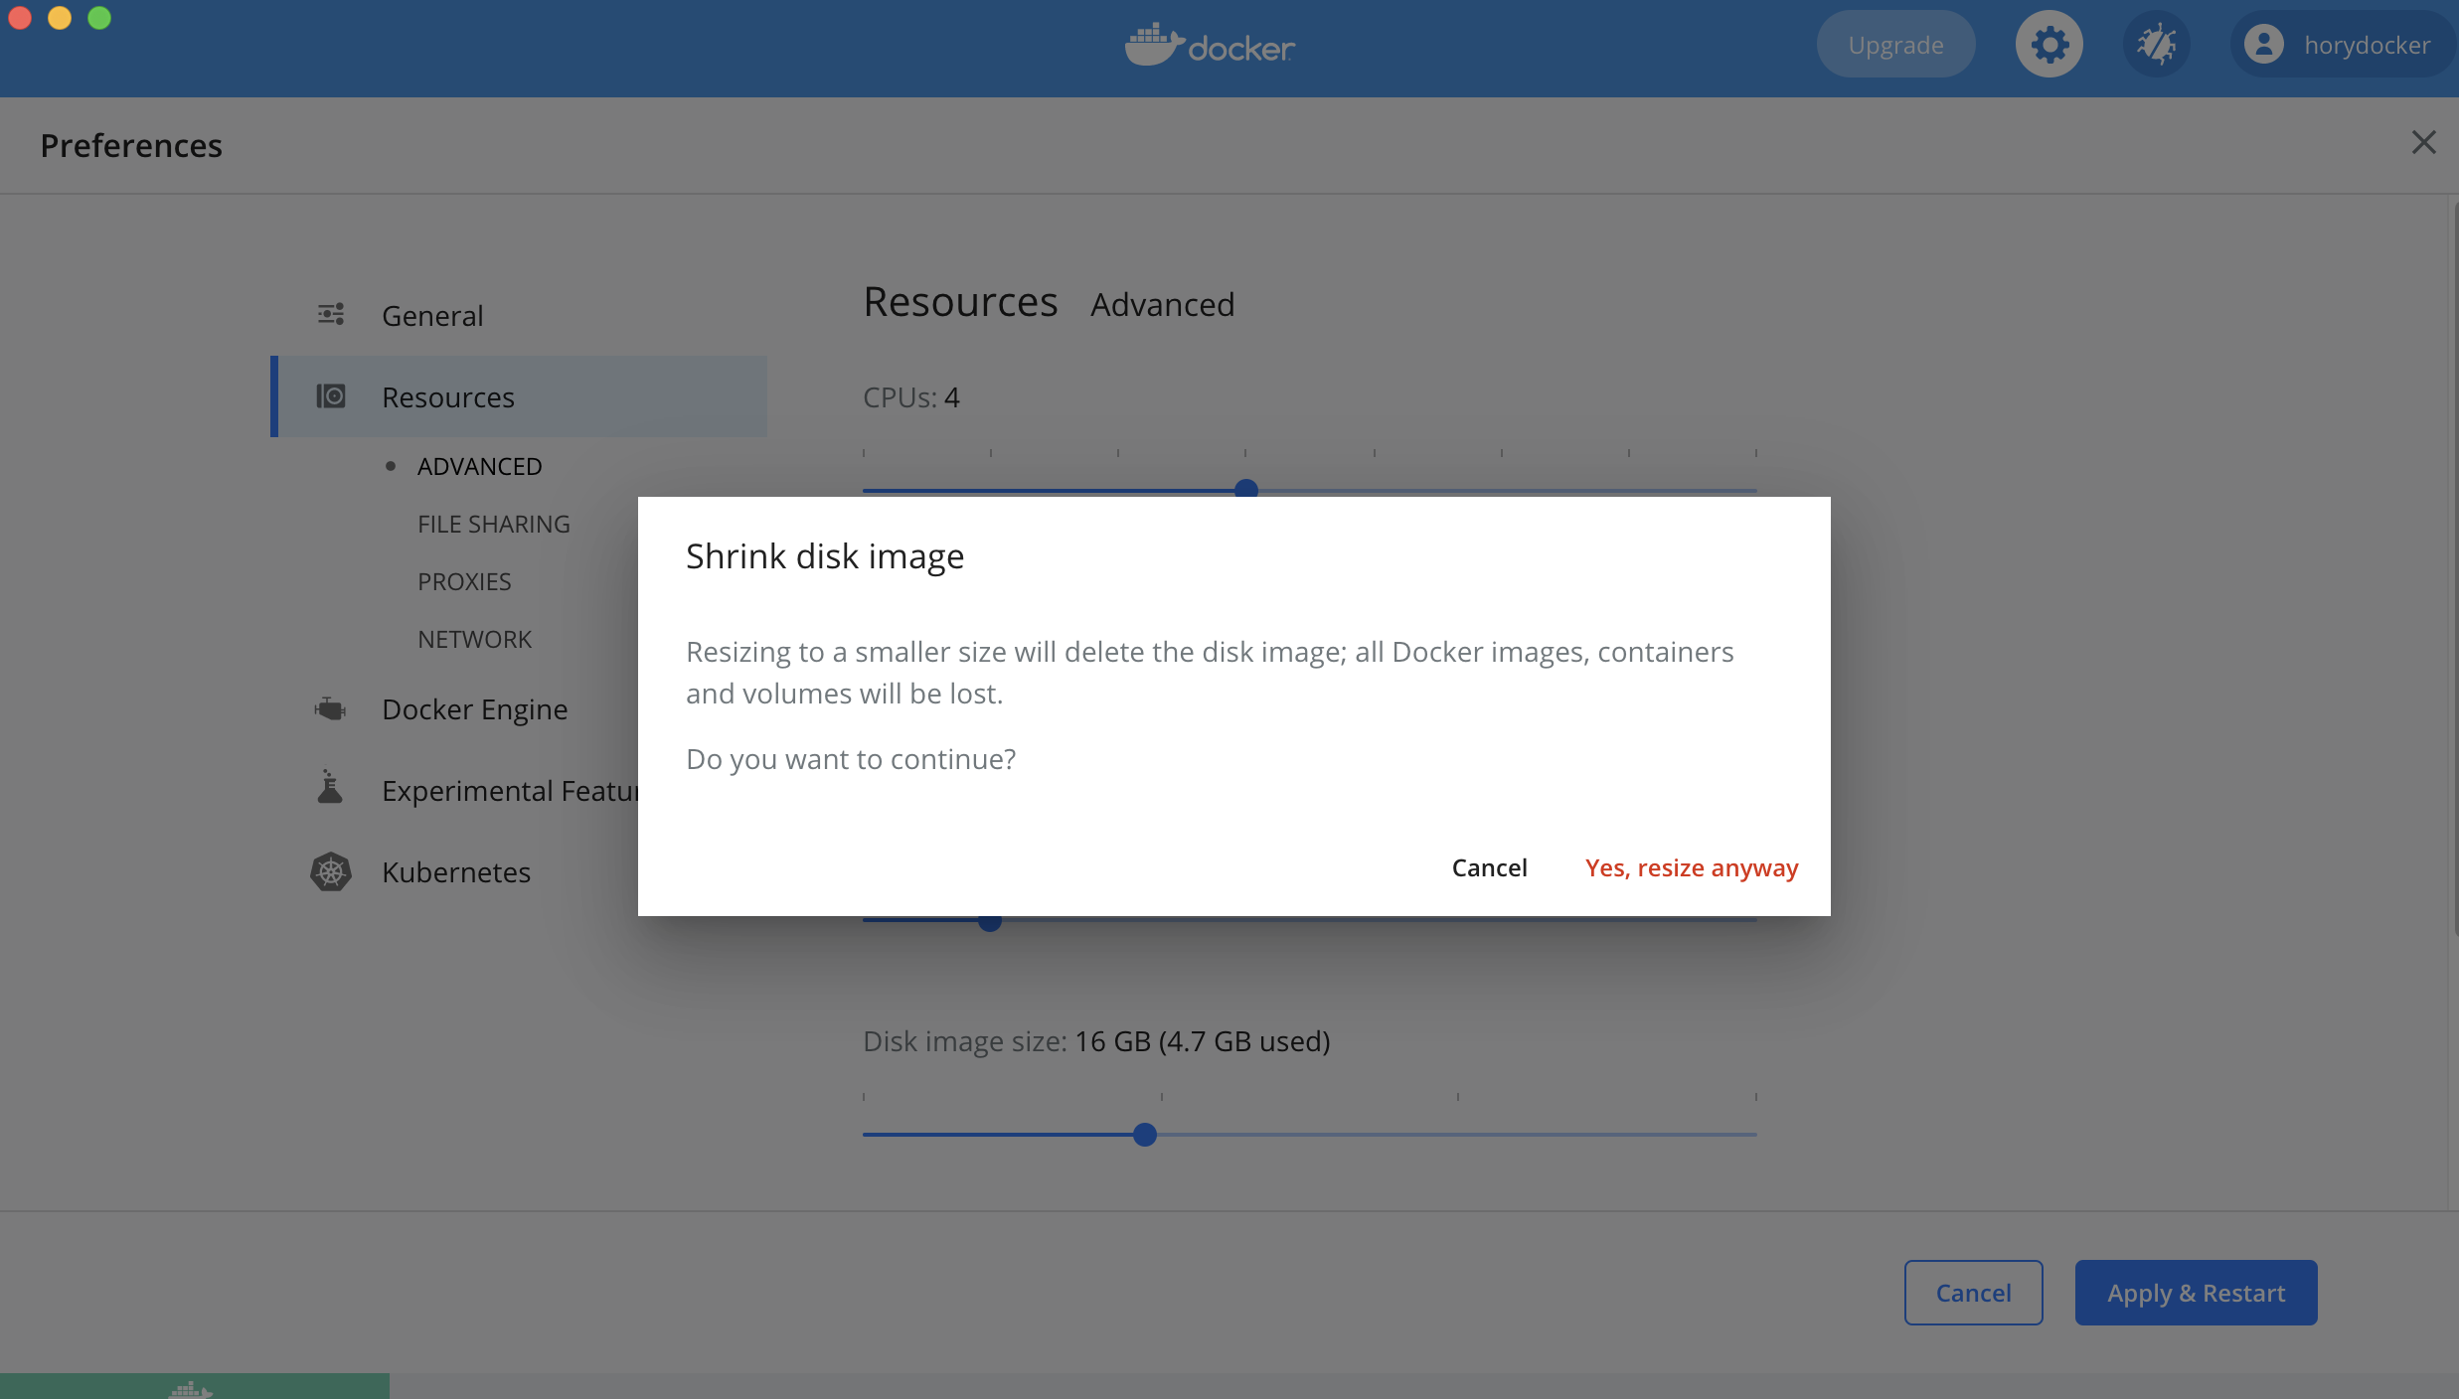Select the Proxies sub-section
The image size is (2459, 1399).
464,581
